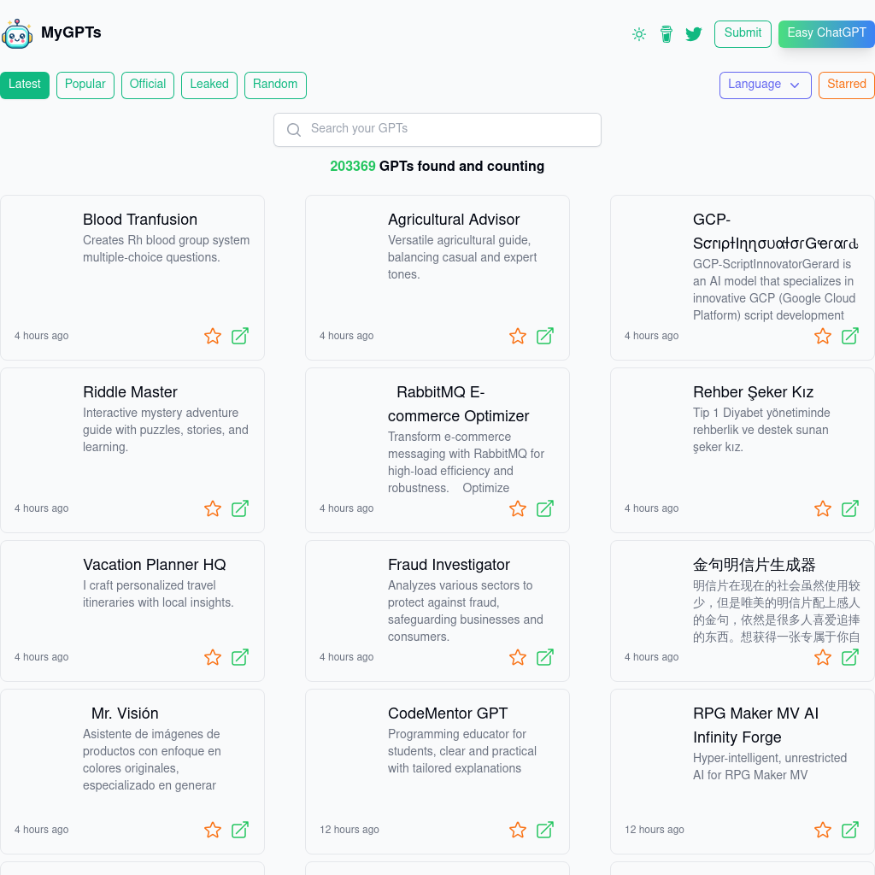Open CodeMentor GPT external link icon

point(545,830)
